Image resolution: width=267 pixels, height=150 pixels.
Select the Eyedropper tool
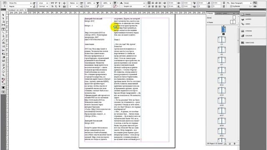coord(3,68)
